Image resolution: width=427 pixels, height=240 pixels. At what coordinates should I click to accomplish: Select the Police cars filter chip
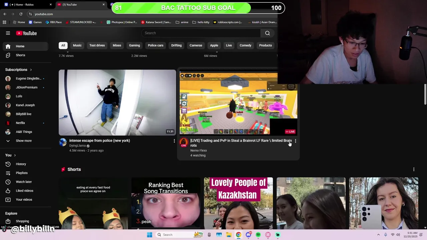coord(155,45)
